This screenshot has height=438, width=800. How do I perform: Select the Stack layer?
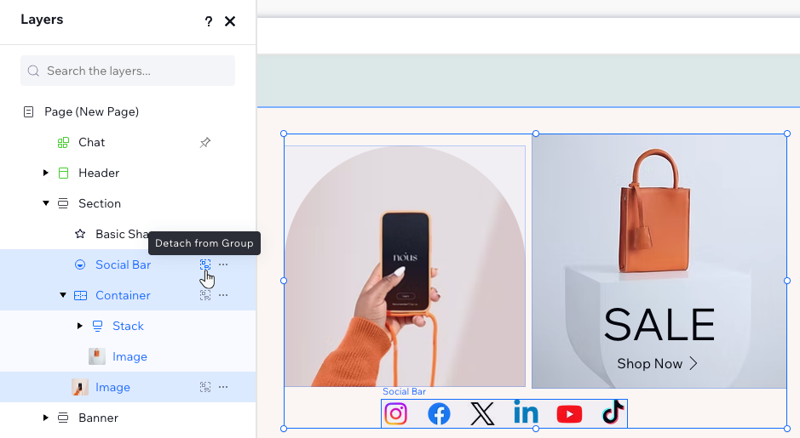click(x=128, y=326)
